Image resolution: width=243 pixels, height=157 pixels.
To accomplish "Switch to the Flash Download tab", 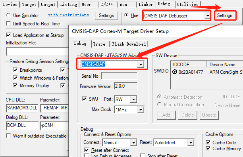I will pos(129,44).
